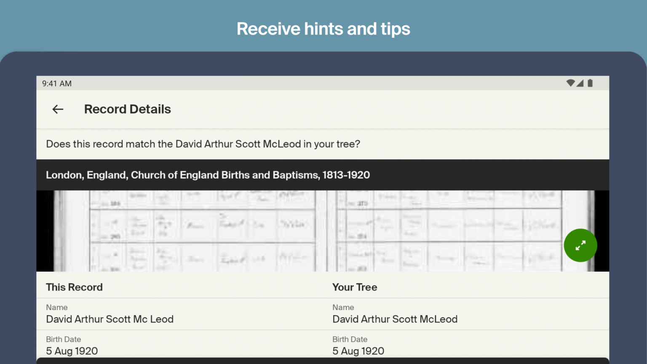647x364 pixels.
Task: Tap the 9:41 AM clock in status bar
Action: [56, 83]
